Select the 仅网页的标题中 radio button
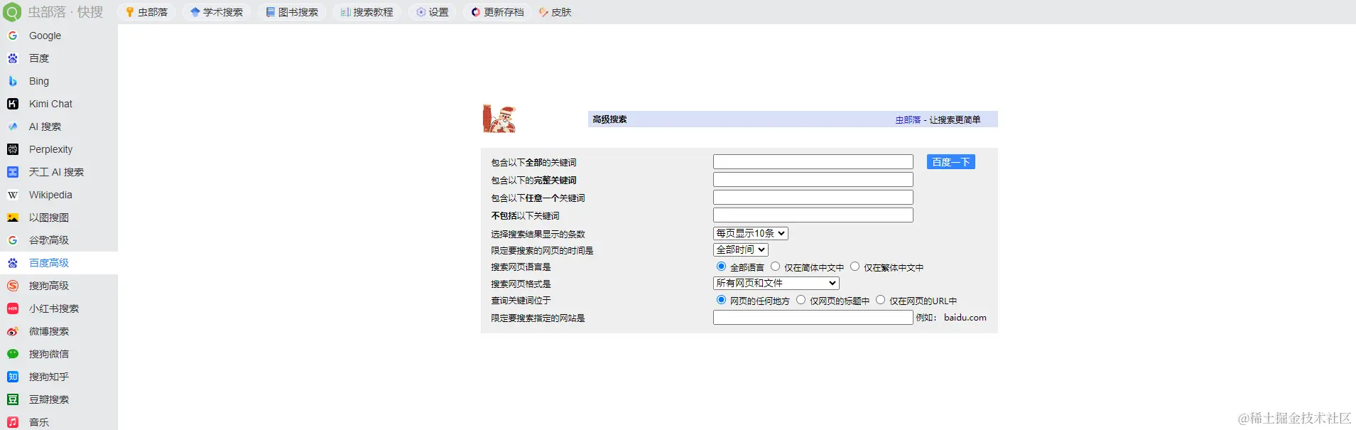 801,300
